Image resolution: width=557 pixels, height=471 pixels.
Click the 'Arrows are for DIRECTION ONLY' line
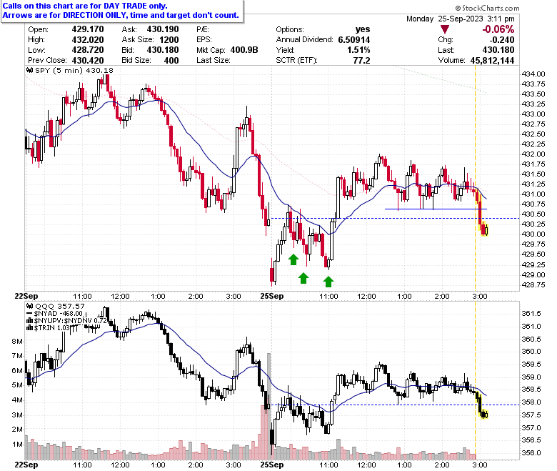(121, 15)
